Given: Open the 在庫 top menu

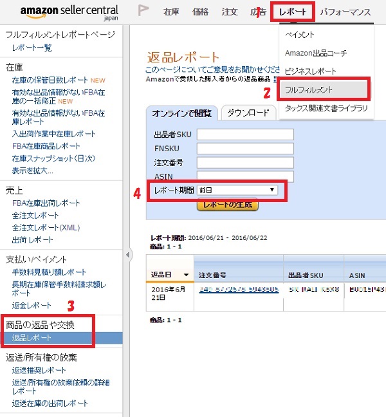Looking at the screenshot, I should [171, 12].
